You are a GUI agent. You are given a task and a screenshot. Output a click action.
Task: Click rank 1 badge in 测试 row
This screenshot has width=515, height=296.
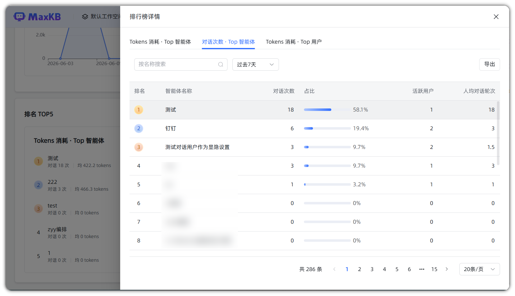tap(139, 110)
